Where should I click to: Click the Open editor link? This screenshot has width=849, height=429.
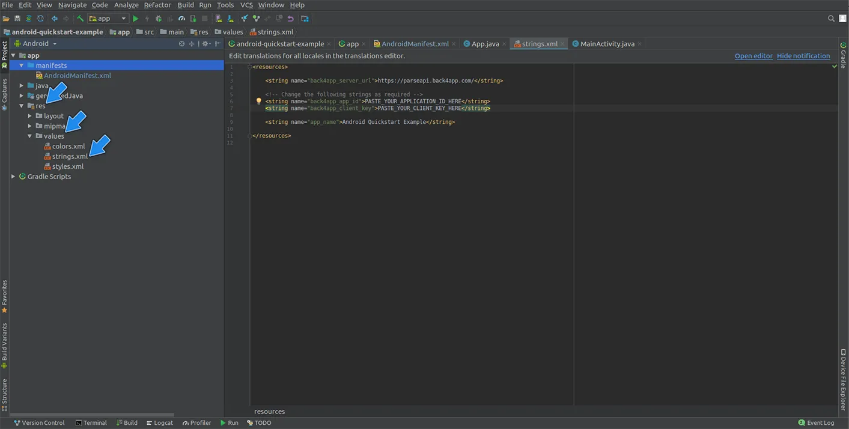[753, 56]
